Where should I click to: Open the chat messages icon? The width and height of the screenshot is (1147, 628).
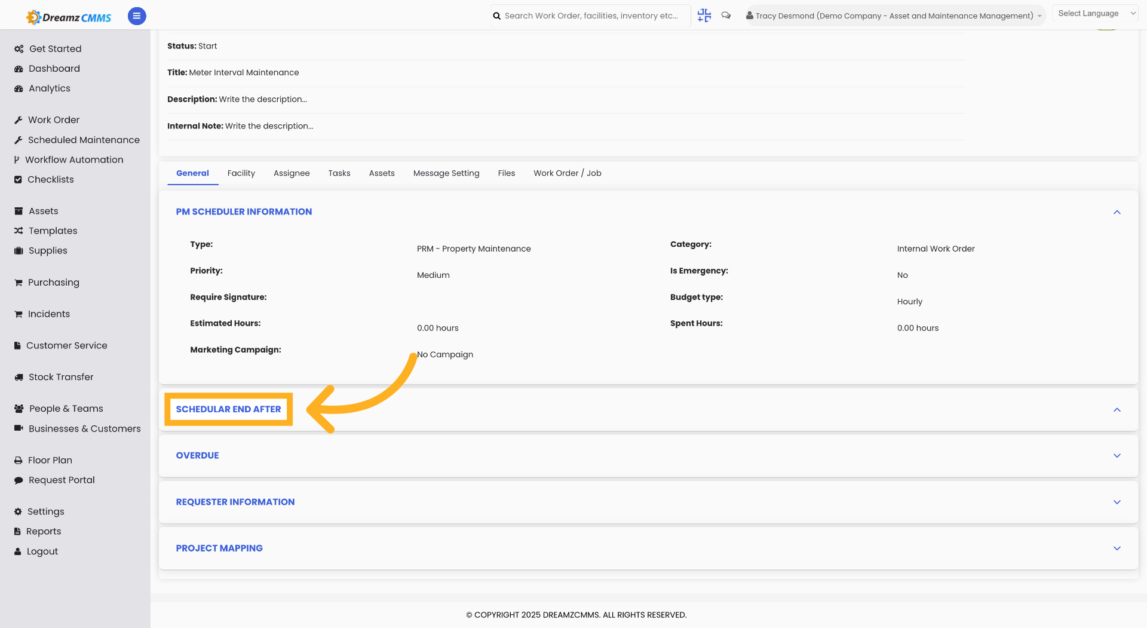726,16
